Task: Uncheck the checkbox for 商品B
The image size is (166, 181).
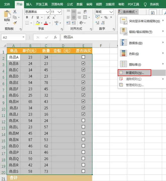Action: [84, 63]
